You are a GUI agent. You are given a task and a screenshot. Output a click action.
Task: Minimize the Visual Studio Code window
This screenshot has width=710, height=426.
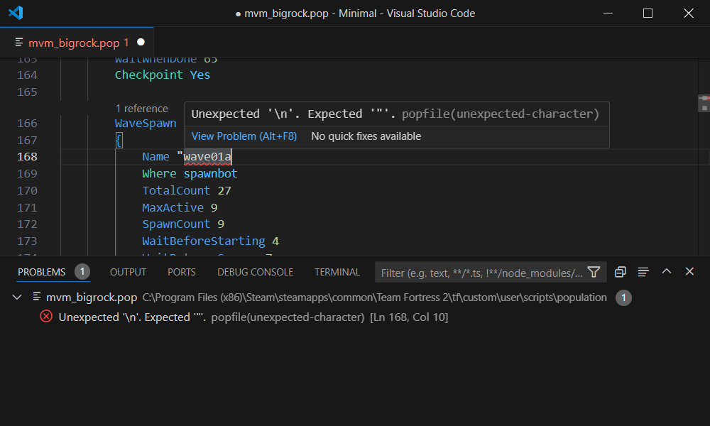coord(608,13)
